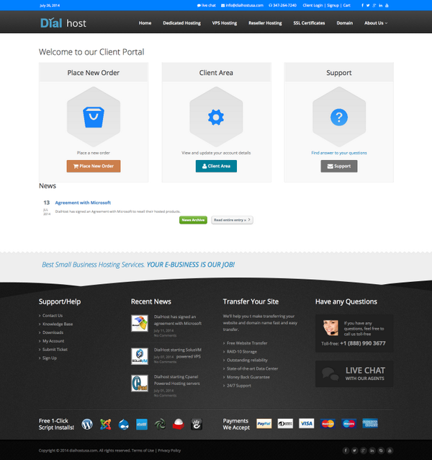Click the gear hexagon icon for Client Area
This screenshot has height=460, width=432.
216,117
